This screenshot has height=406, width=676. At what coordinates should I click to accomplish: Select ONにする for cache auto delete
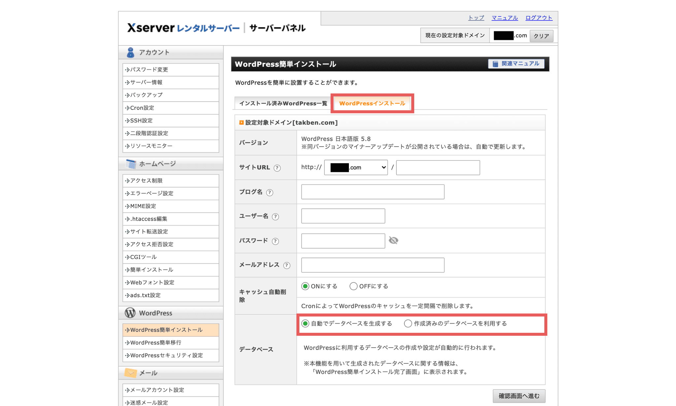tap(305, 286)
